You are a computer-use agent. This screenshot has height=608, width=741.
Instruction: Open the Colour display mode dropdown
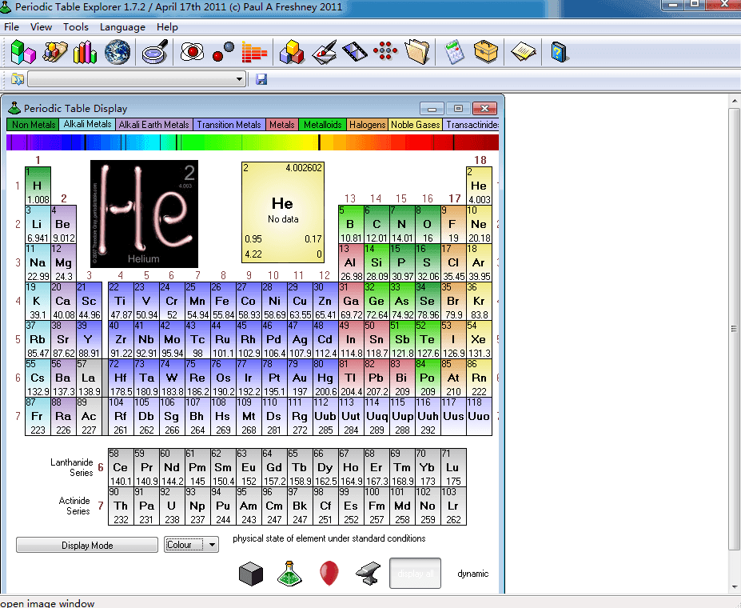[189, 544]
